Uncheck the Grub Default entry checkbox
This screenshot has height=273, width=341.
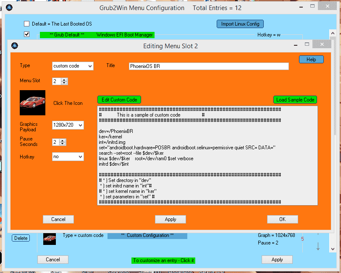(27, 34)
